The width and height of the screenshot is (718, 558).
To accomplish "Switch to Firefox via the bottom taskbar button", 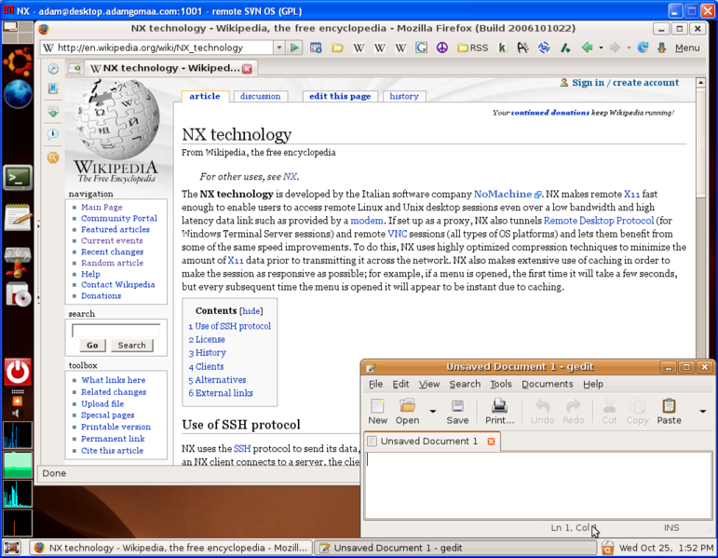I will click(171, 548).
